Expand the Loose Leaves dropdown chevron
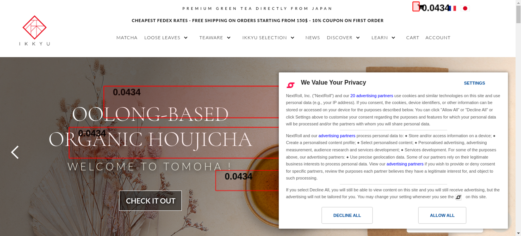Image resolution: width=521 pixels, height=236 pixels. (186, 38)
